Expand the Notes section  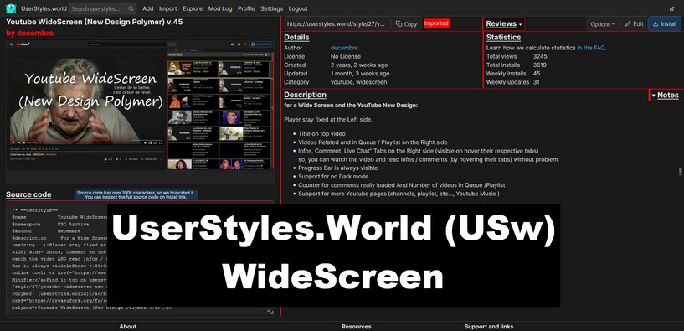click(665, 96)
